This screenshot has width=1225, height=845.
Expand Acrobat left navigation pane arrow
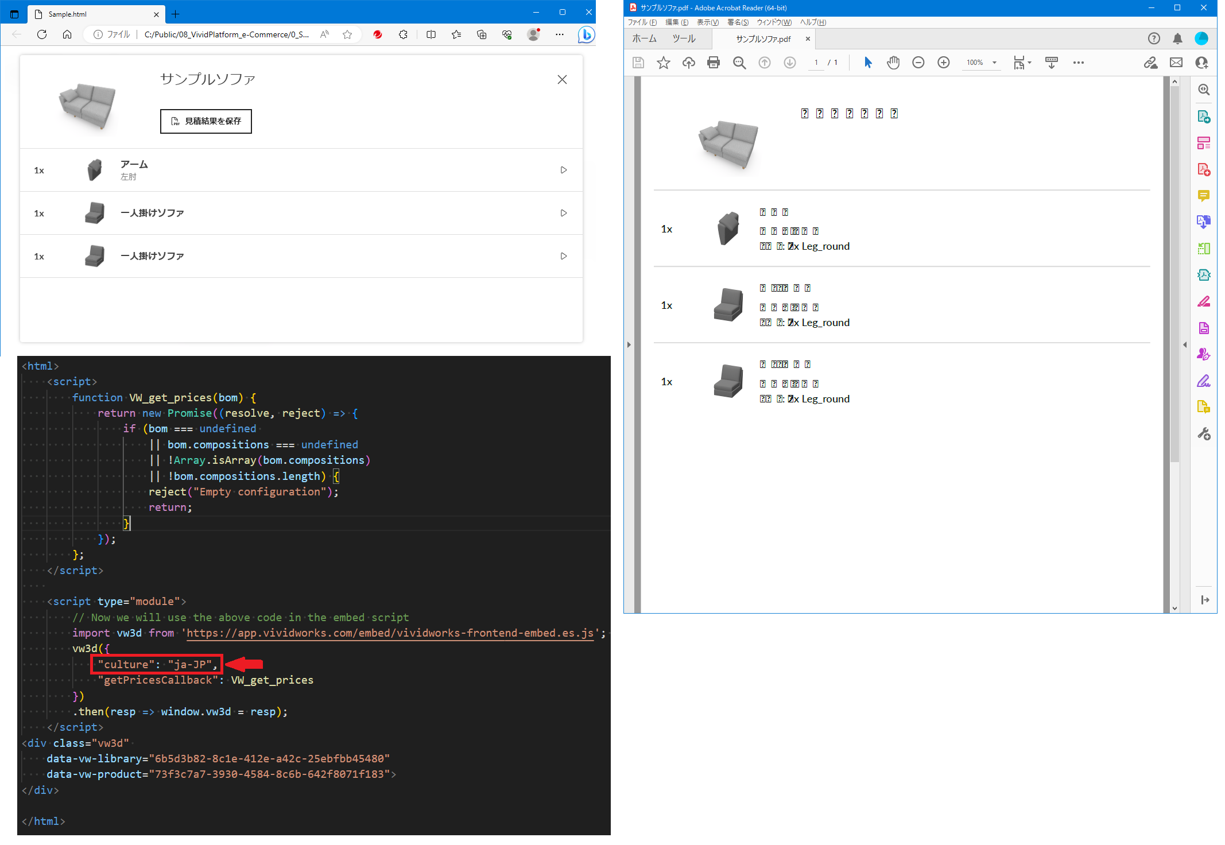click(629, 345)
